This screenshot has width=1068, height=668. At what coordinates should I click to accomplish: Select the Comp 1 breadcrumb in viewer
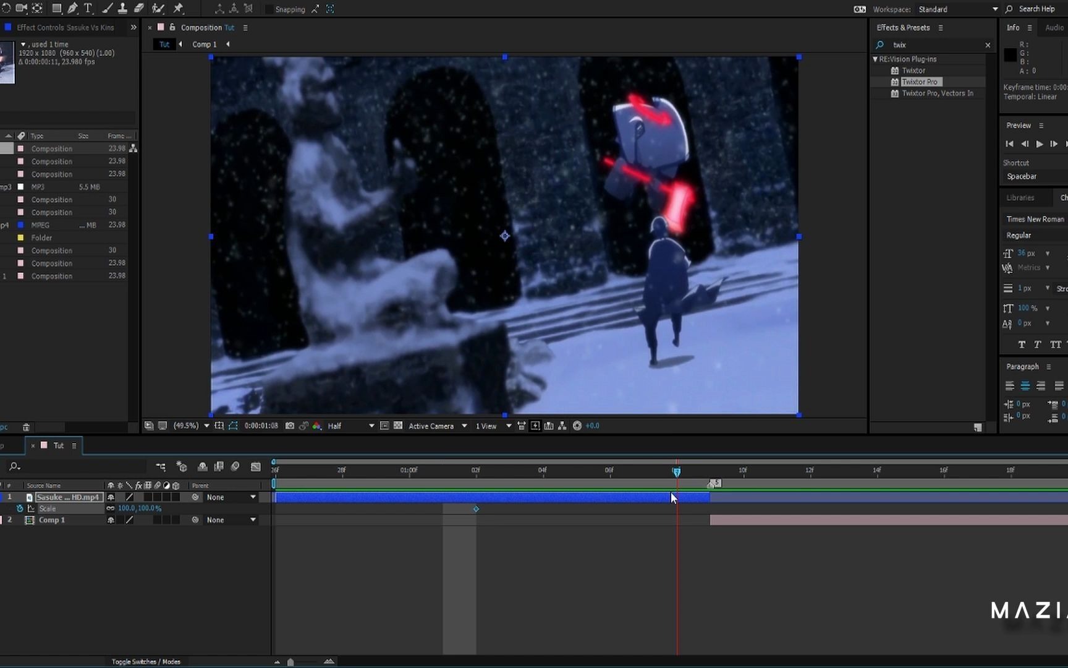coord(204,44)
